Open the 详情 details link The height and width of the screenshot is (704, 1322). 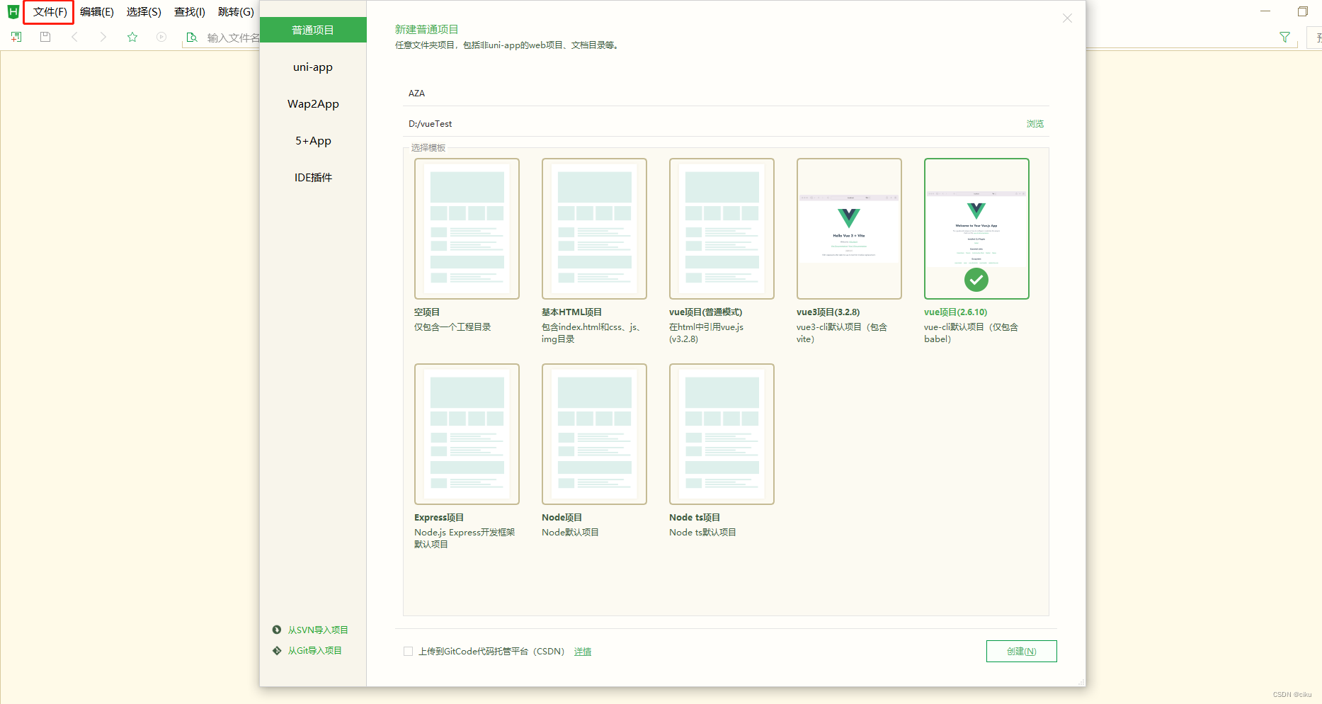(583, 652)
